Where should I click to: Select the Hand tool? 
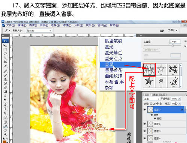[5, 130]
